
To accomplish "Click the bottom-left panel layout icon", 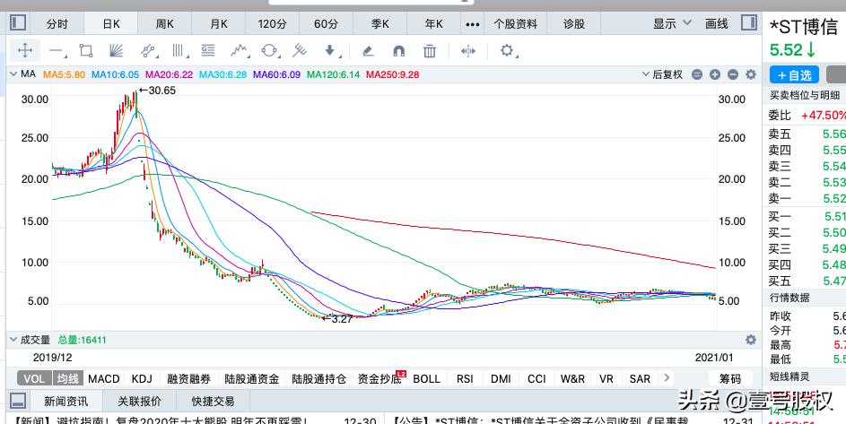I will (18, 401).
